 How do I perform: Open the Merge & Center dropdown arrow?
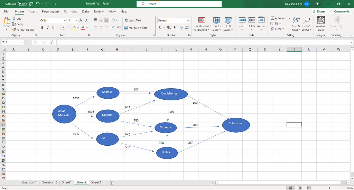coord(151,28)
